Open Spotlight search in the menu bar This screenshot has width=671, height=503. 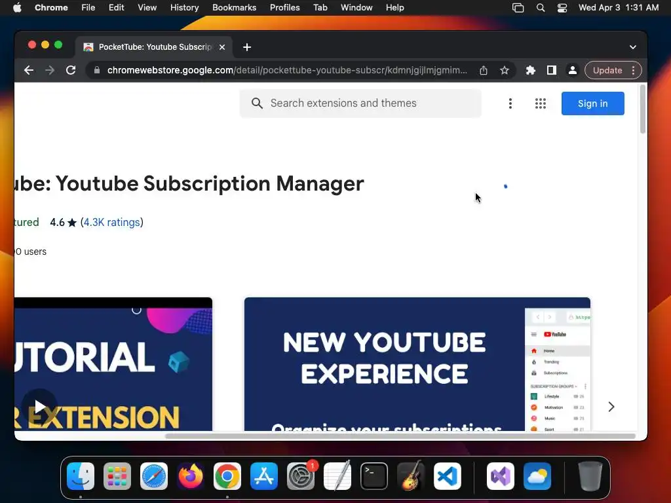point(541,8)
